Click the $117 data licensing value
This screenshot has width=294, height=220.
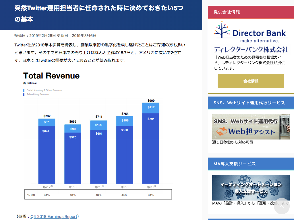click(x=151, y=107)
